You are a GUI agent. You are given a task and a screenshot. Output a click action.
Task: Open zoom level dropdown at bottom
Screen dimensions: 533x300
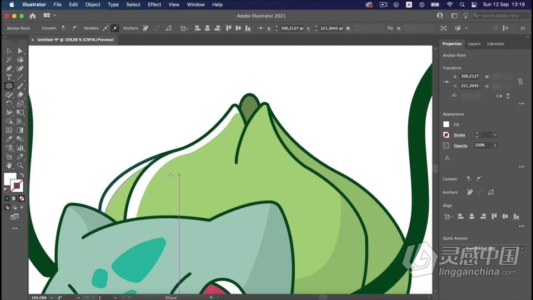point(52,298)
